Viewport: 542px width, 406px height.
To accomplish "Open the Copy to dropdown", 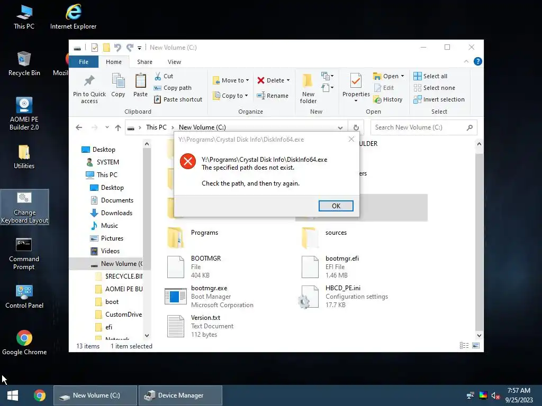I will pos(231,96).
